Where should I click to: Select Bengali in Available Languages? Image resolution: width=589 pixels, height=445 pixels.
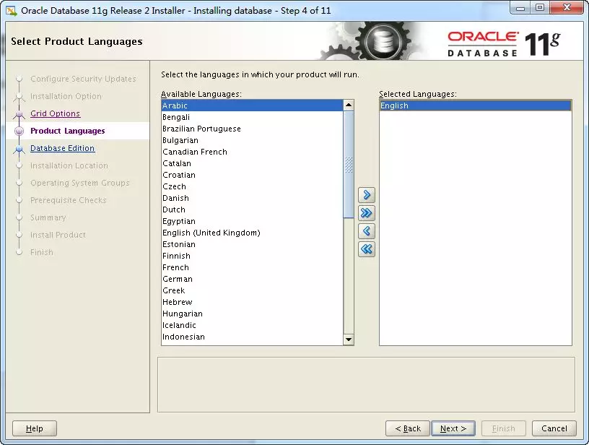click(252, 117)
